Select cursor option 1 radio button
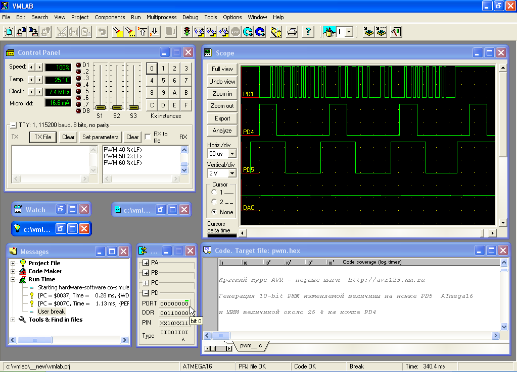Image resolution: width=517 pixels, height=372 pixels. point(215,193)
